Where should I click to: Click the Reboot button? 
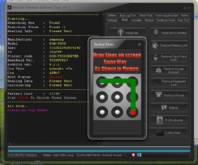[169, 108]
